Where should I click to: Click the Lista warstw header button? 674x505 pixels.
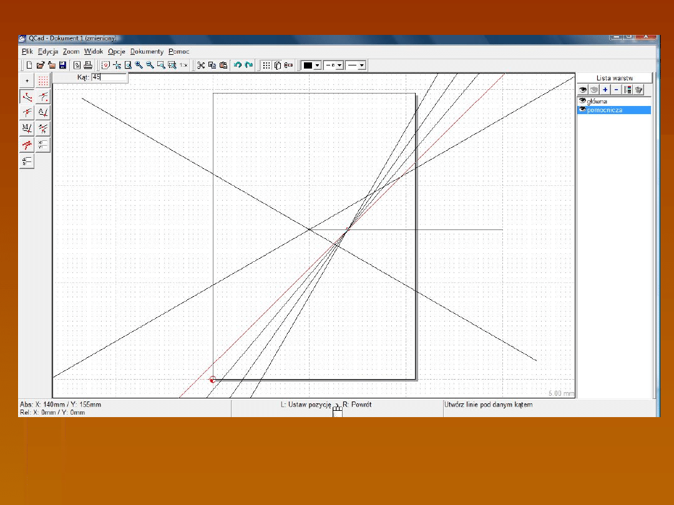pos(614,78)
